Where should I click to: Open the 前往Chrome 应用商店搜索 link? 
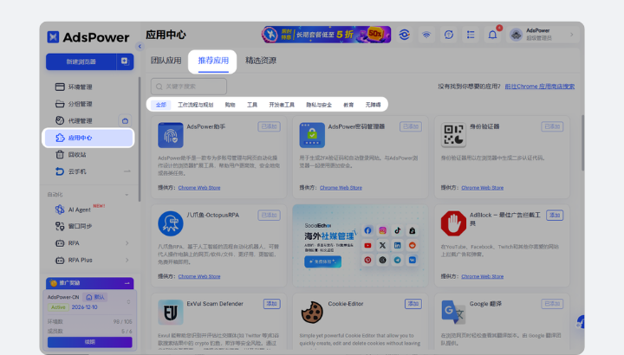click(x=540, y=87)
